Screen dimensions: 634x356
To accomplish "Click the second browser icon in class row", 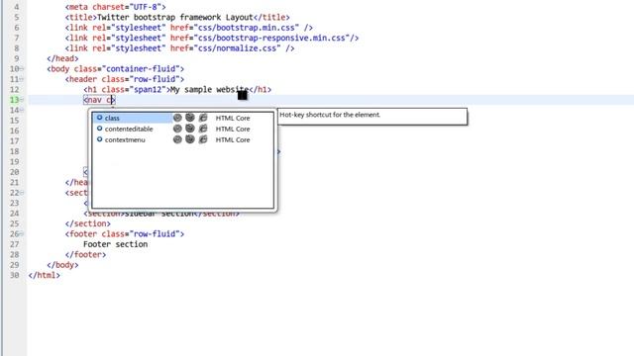I will pyautogui.click(x=190, y=118).
